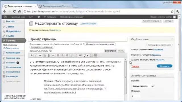Image resolution: width=182 pixels, height=102 pixels.
Task: Insert a numbered list in the editor
Action: 49,56
